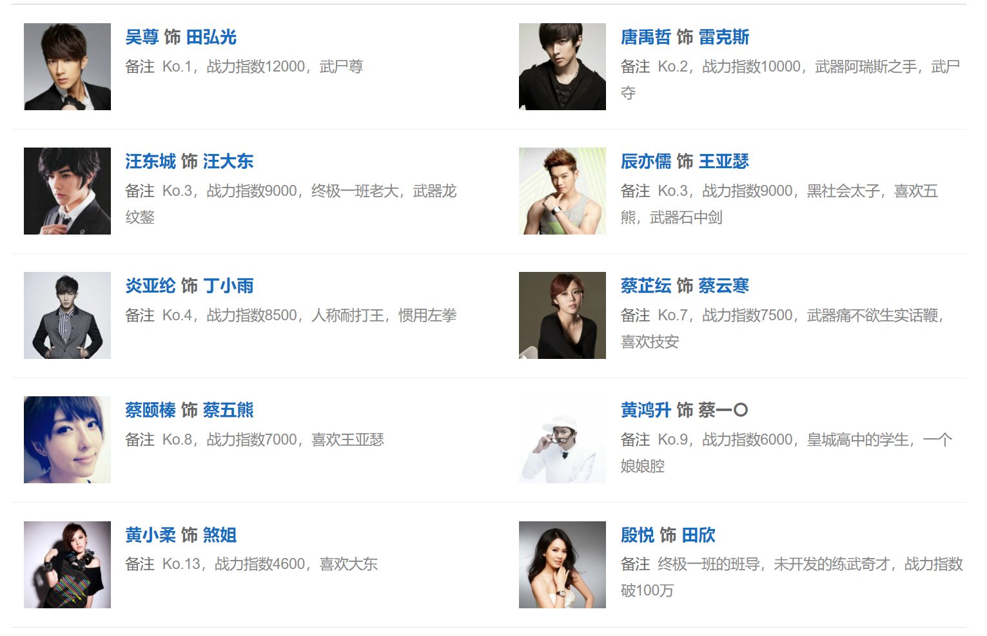Screen dimensions: 987x636
Task: Click the photo of 吴尊
Action: coord(67,67)
